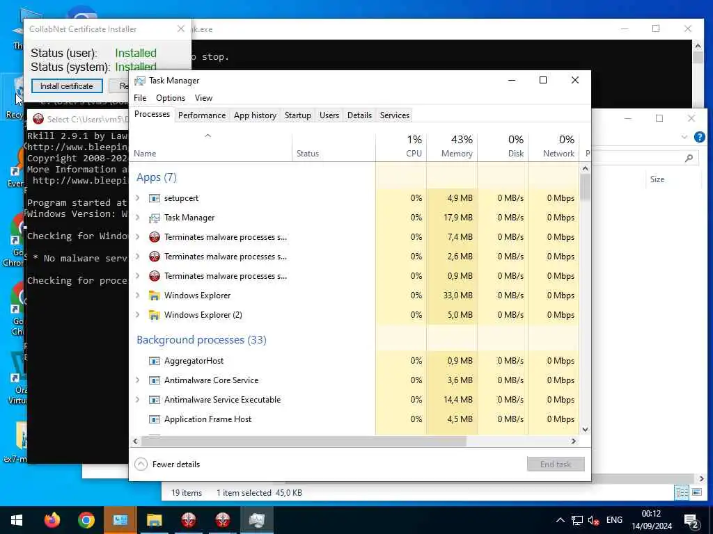Image resolution: width=713 pixels, height=534 pixels.
Task: Click the Install certificate button
Action: (67, 86)
